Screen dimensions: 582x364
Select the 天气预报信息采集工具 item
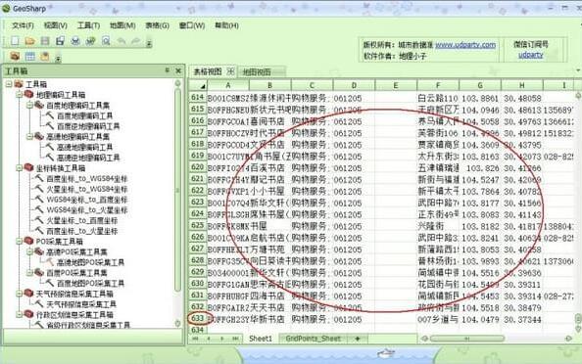click(81, 304)
